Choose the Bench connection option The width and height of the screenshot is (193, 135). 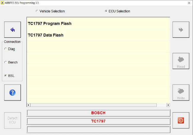(x=6, y=62)
